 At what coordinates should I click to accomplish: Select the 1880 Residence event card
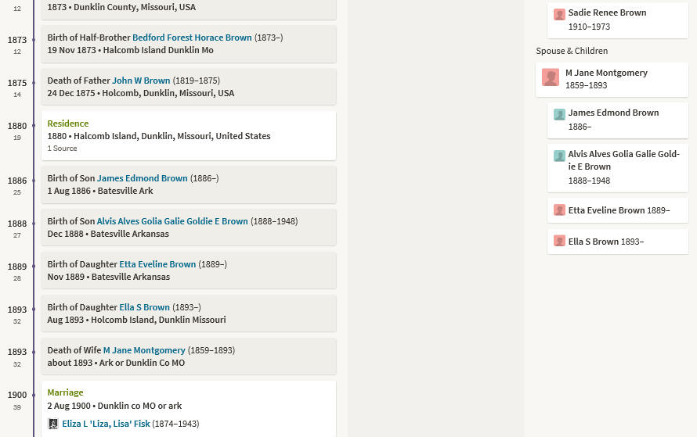click(189, 136)
